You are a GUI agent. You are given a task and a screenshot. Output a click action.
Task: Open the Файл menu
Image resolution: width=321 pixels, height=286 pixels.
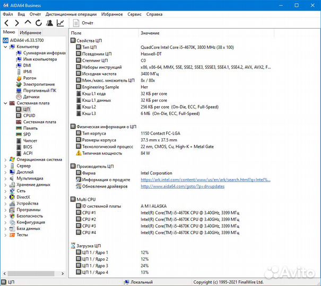[x=7, y=14]
